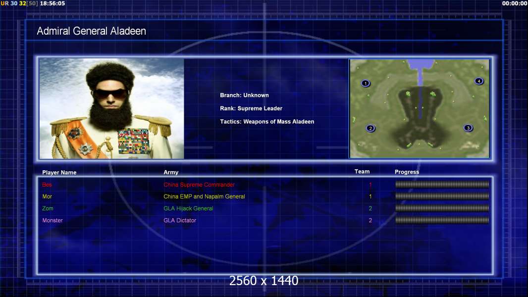Click team number for Zom
This screenshot has height=297, width=528.
click(x=370, y=208)
